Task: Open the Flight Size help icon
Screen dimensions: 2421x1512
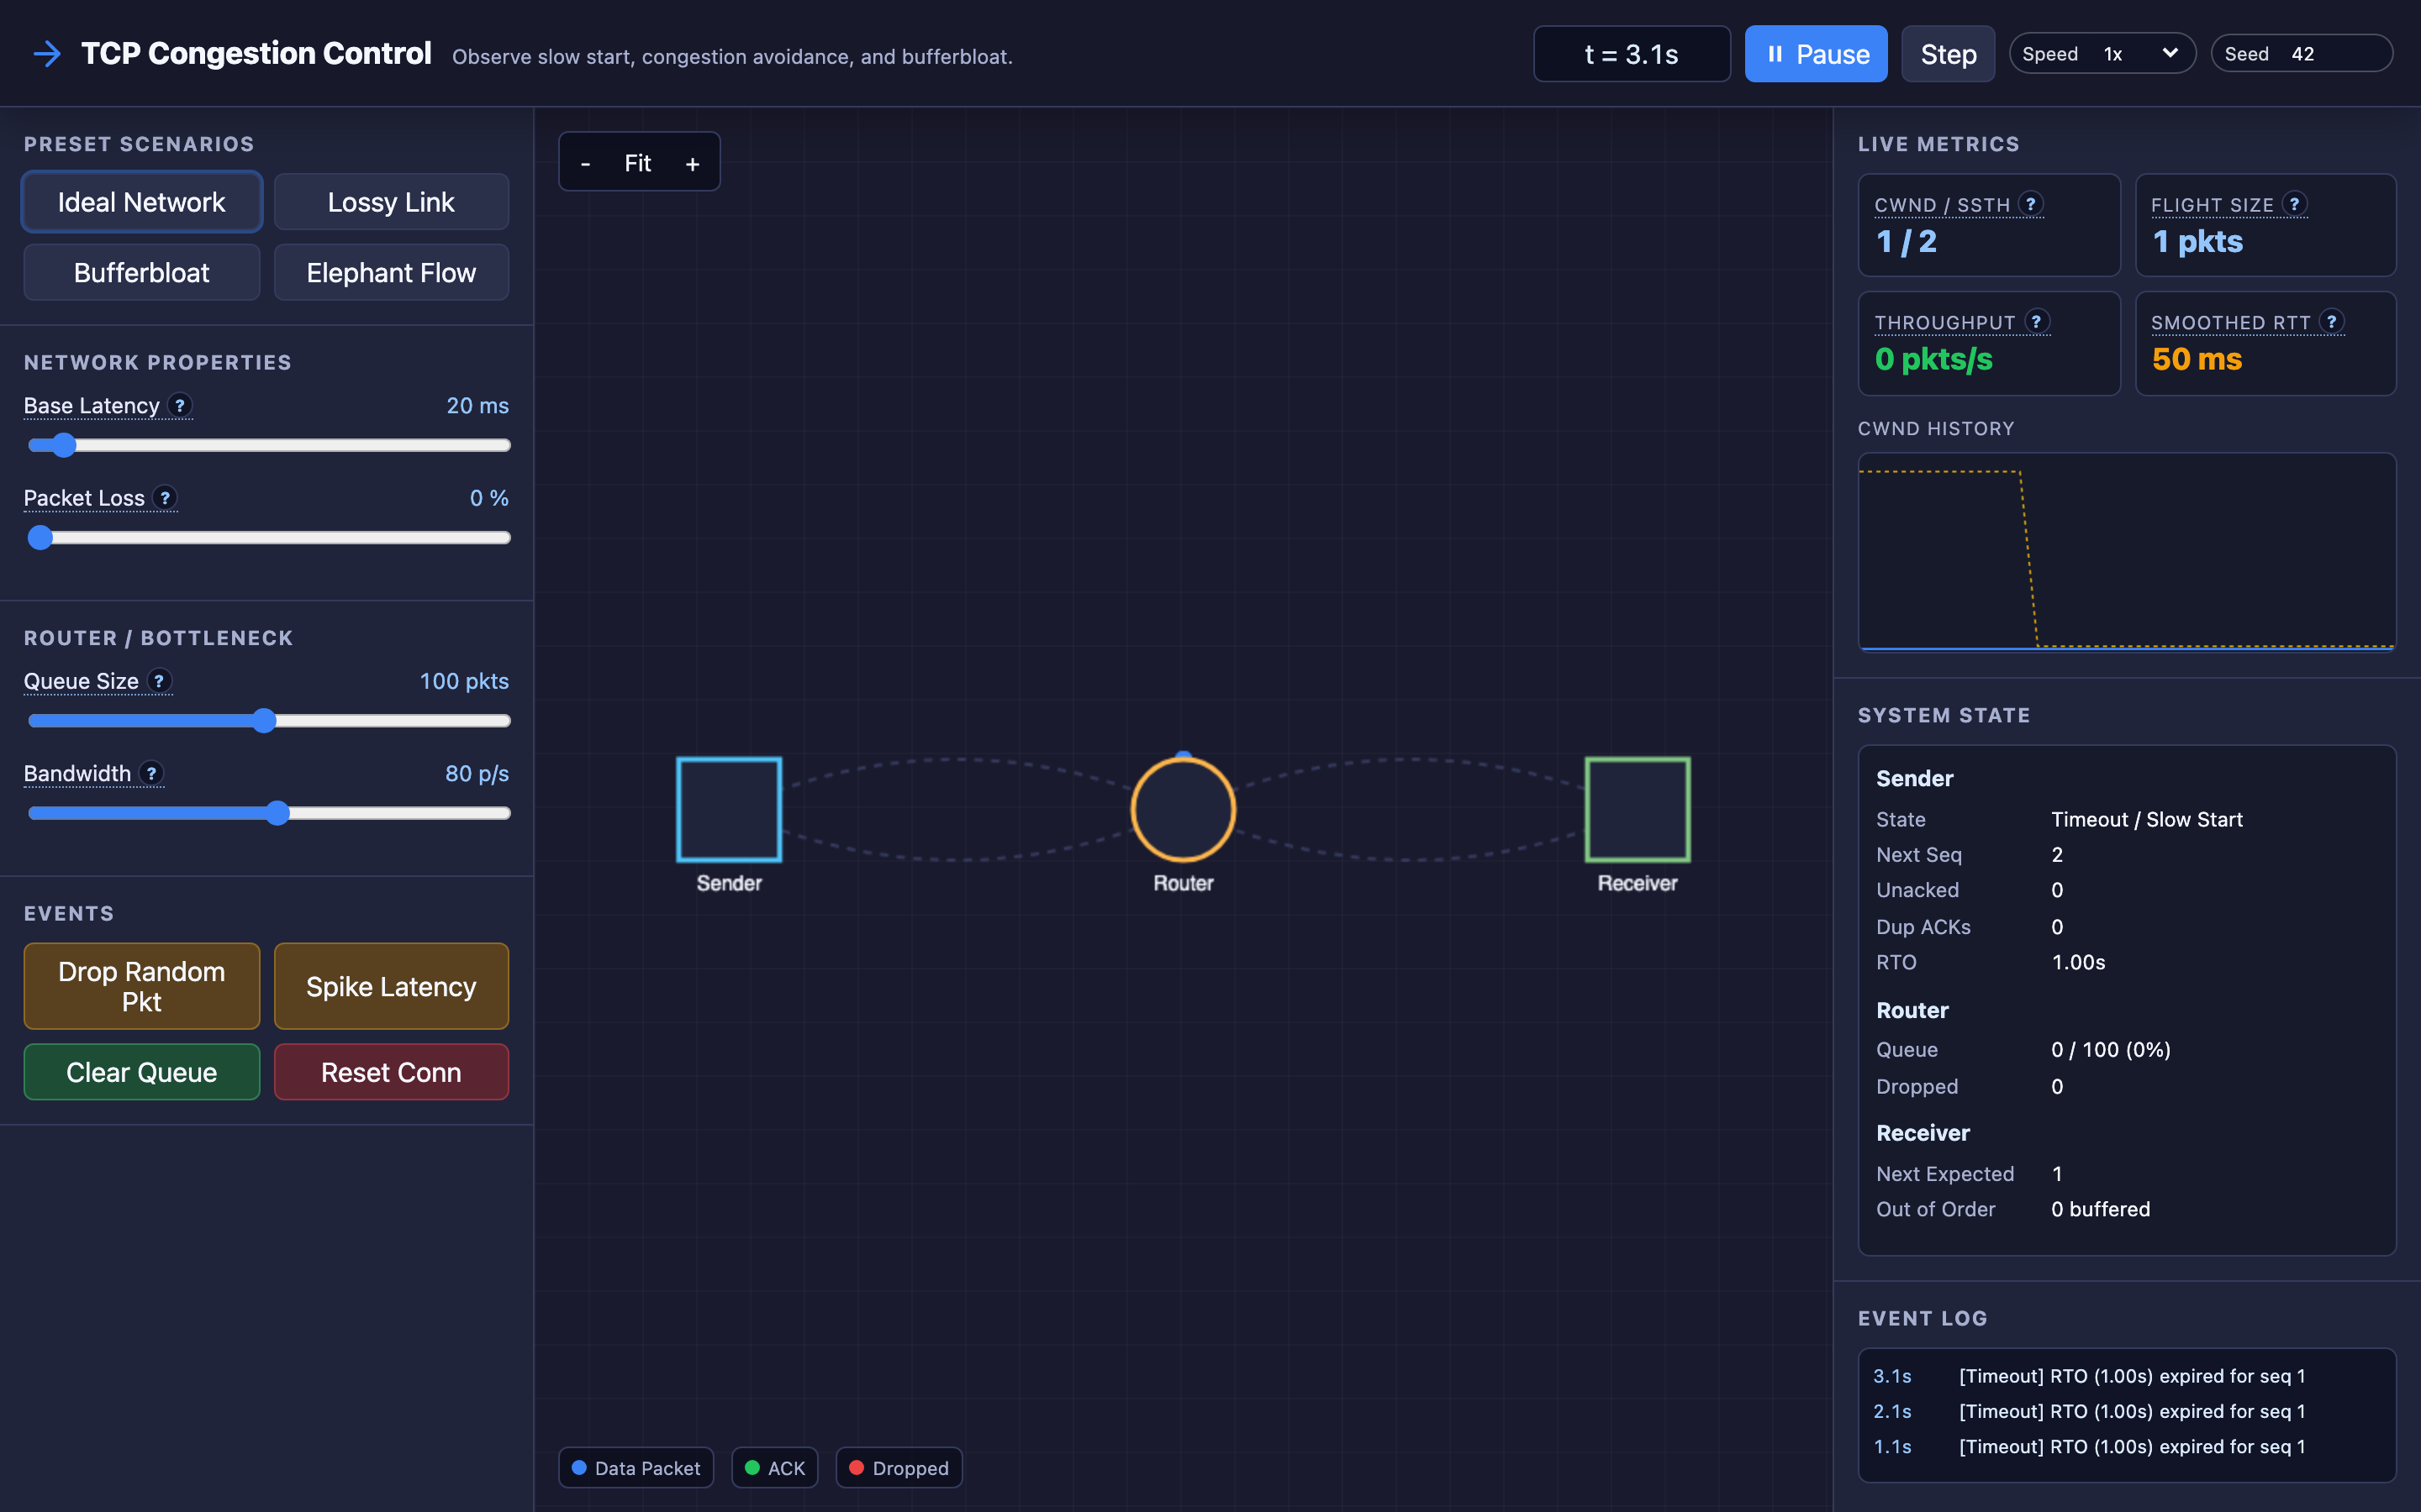Action: 2295,204
